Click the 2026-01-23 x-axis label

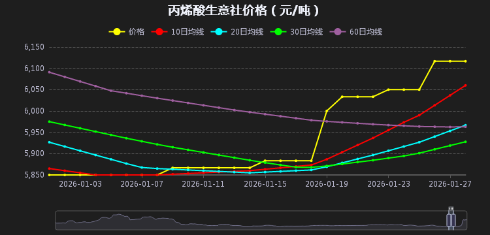389,184
